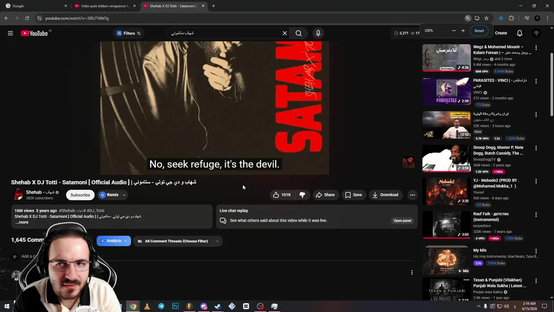This screenshot has height=312, width=554.
Task: Open PARASITES - VINCI video thumbnail
Action: pos(446,91)
